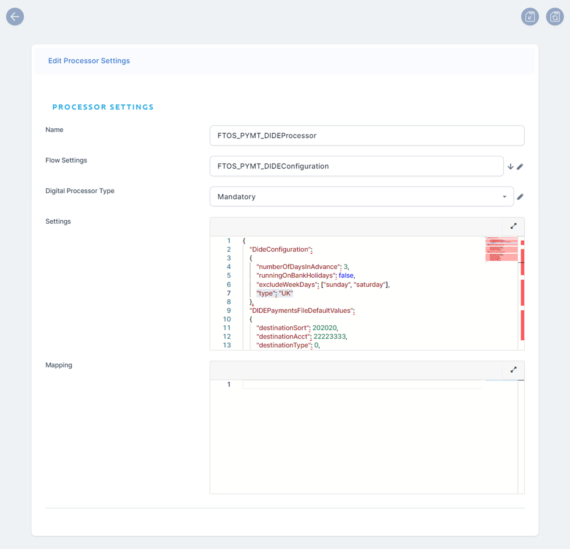The width and height of the screenshot is (570, 549).
Task: Expand the Mapping code editor fullscreen
Action: tap(513, 370)
